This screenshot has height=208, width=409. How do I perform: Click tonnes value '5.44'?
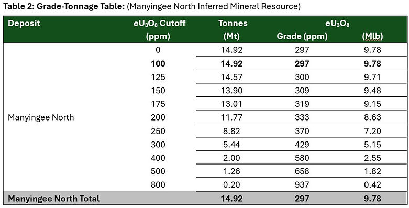(231, 145)
